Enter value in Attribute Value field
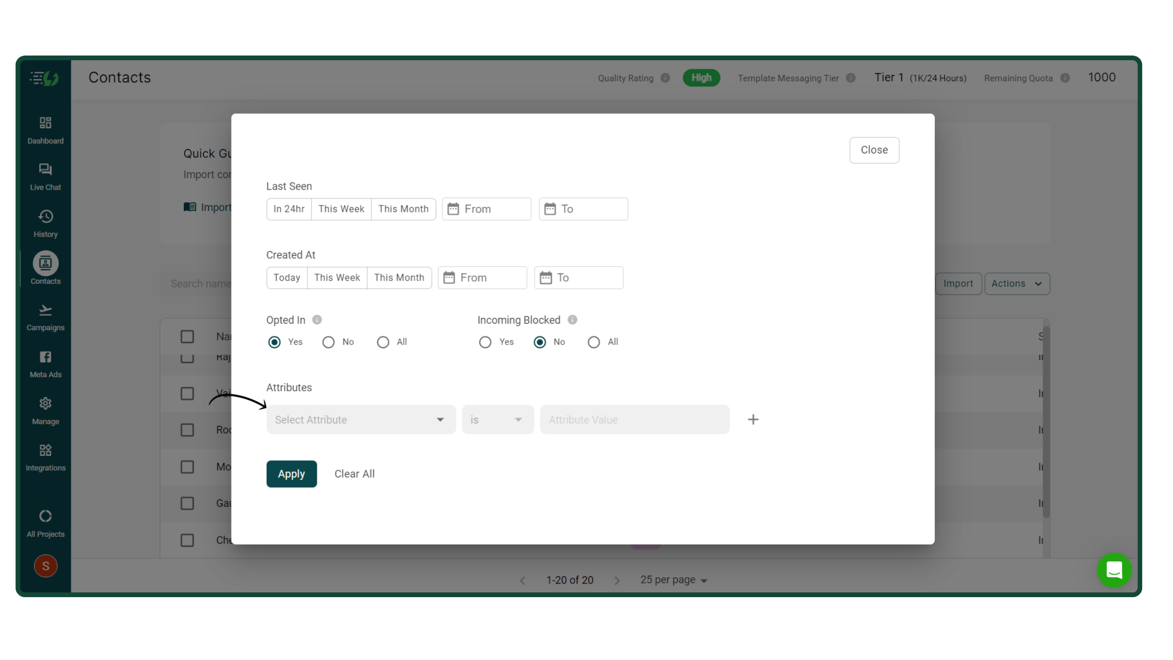This screenshot has height=660, width=1173. (635, 419)
